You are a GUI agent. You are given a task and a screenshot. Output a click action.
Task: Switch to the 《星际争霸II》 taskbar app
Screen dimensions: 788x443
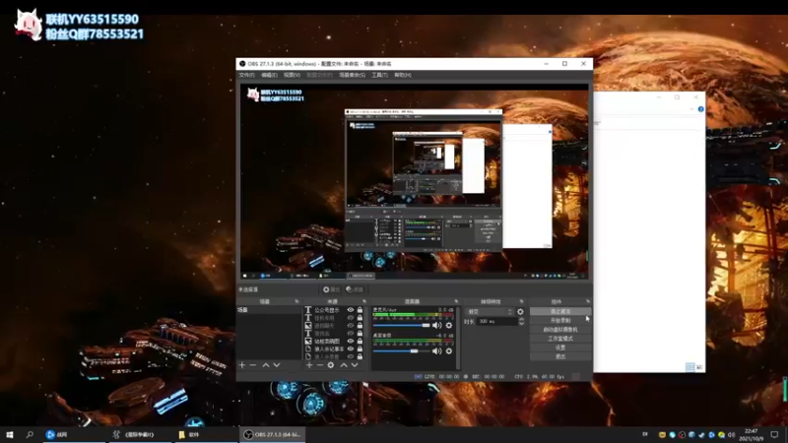click(140, 434)
